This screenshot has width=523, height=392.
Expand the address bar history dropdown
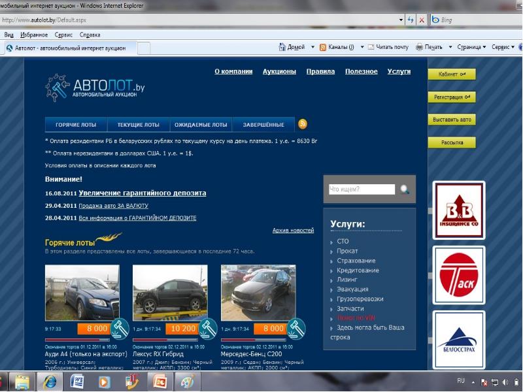(400, 20)
